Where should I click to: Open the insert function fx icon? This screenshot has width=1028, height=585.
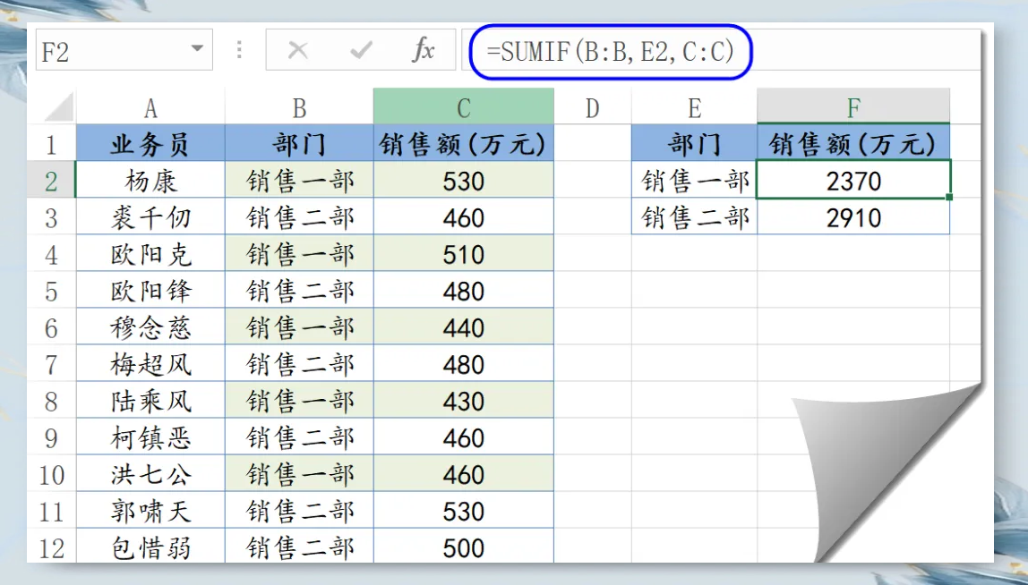pyautogui.click(x=424, y=50)
